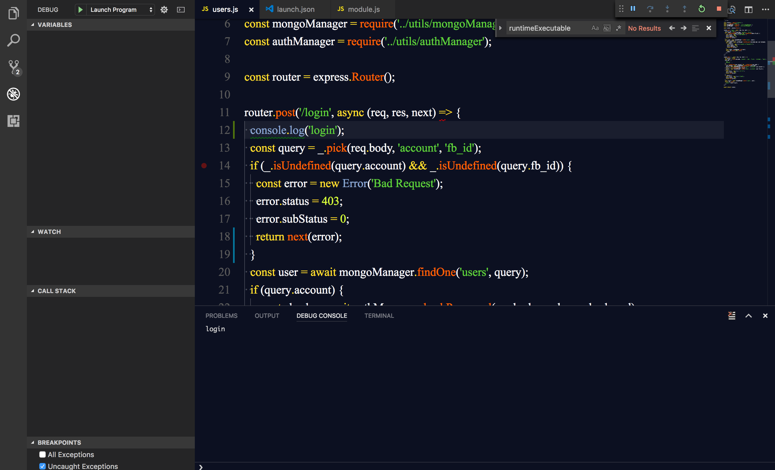Click the DEBUG sidebar title
Viewport: 775px width, 470px height.
point(48,10)
